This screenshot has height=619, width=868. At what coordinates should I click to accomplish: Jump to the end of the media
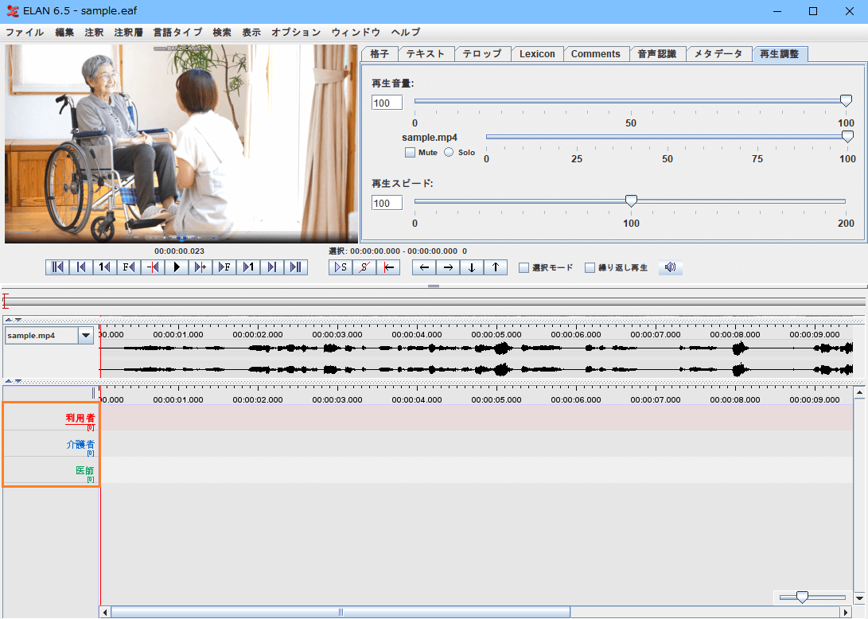(296, 267)
